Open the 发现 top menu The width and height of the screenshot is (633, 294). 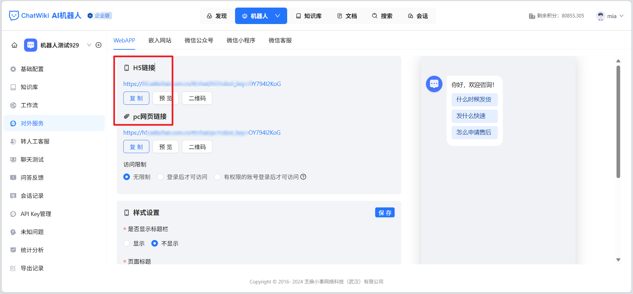(217, 16)
